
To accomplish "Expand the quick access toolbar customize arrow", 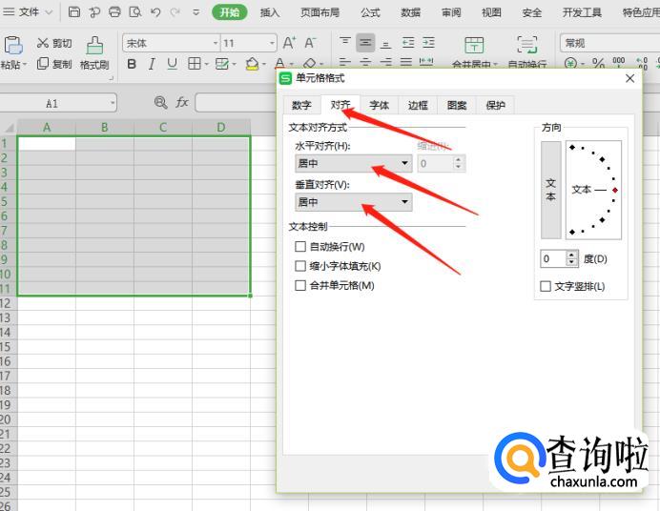I will coord(196,12).
